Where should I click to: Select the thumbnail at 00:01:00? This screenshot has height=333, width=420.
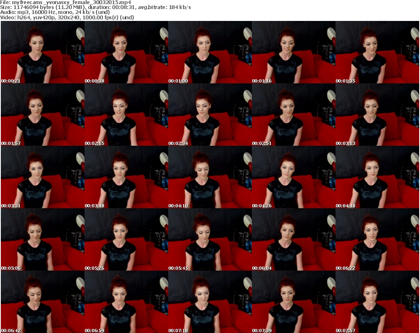click(210, 52)
